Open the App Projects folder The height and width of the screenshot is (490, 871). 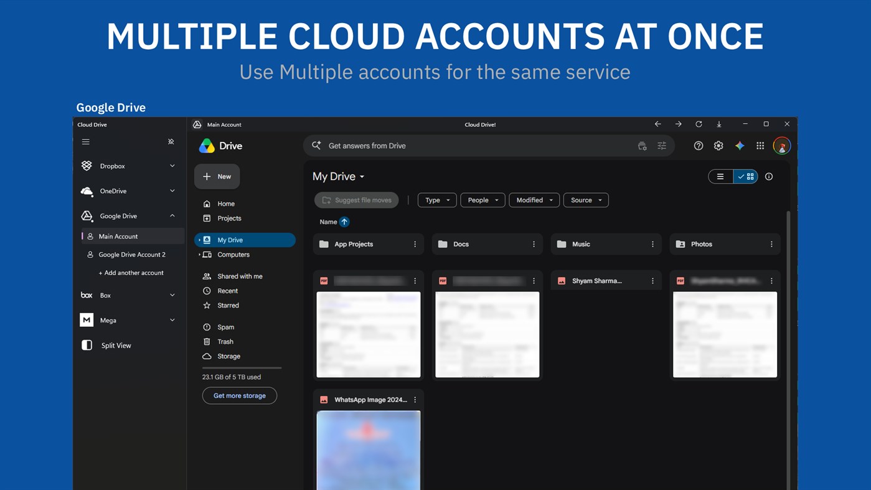369,244
